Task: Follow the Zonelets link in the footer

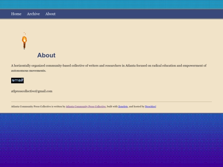Action: point(123,106)
